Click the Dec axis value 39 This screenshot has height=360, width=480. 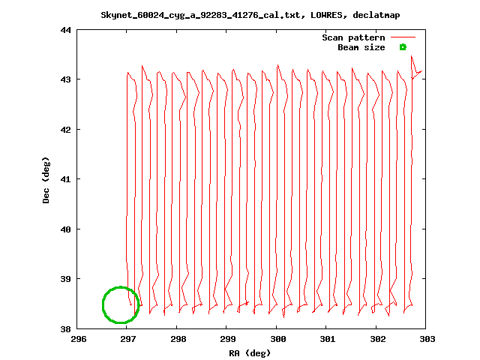[66, 279]
